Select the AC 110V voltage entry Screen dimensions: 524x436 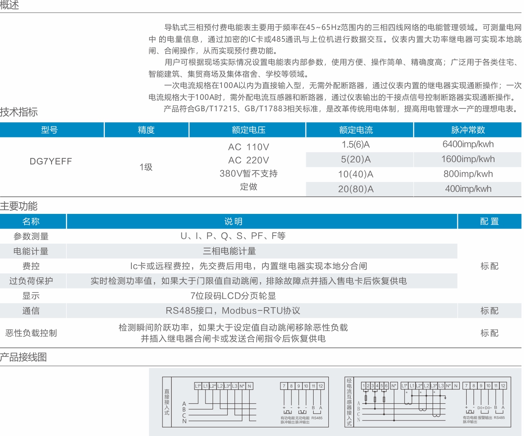click(248, 147)
